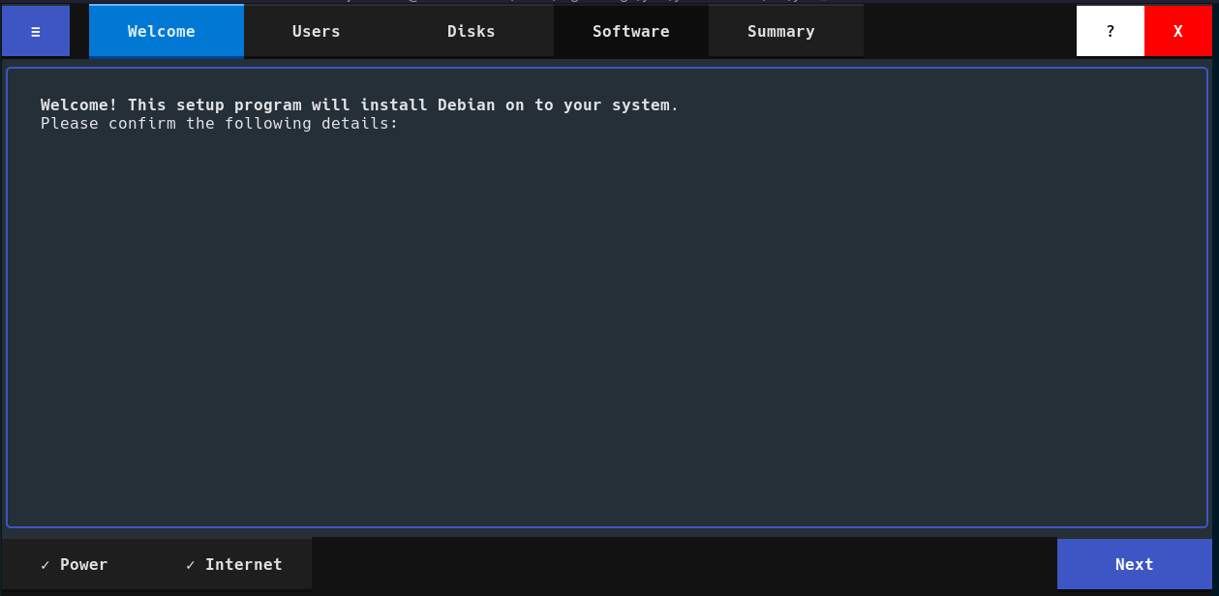Viewport: 1219px width, 596px height.
Task: Open help with the question mark button
Action: coord(1111,31)
